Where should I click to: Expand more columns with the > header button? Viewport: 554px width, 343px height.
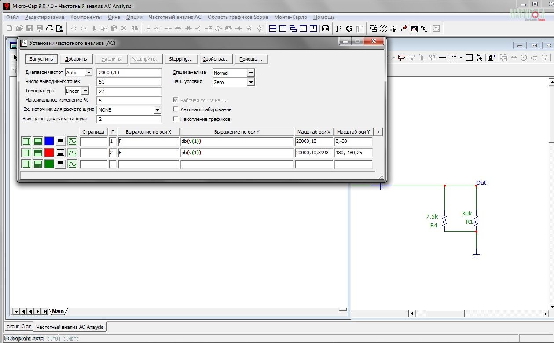pos(378,132)
